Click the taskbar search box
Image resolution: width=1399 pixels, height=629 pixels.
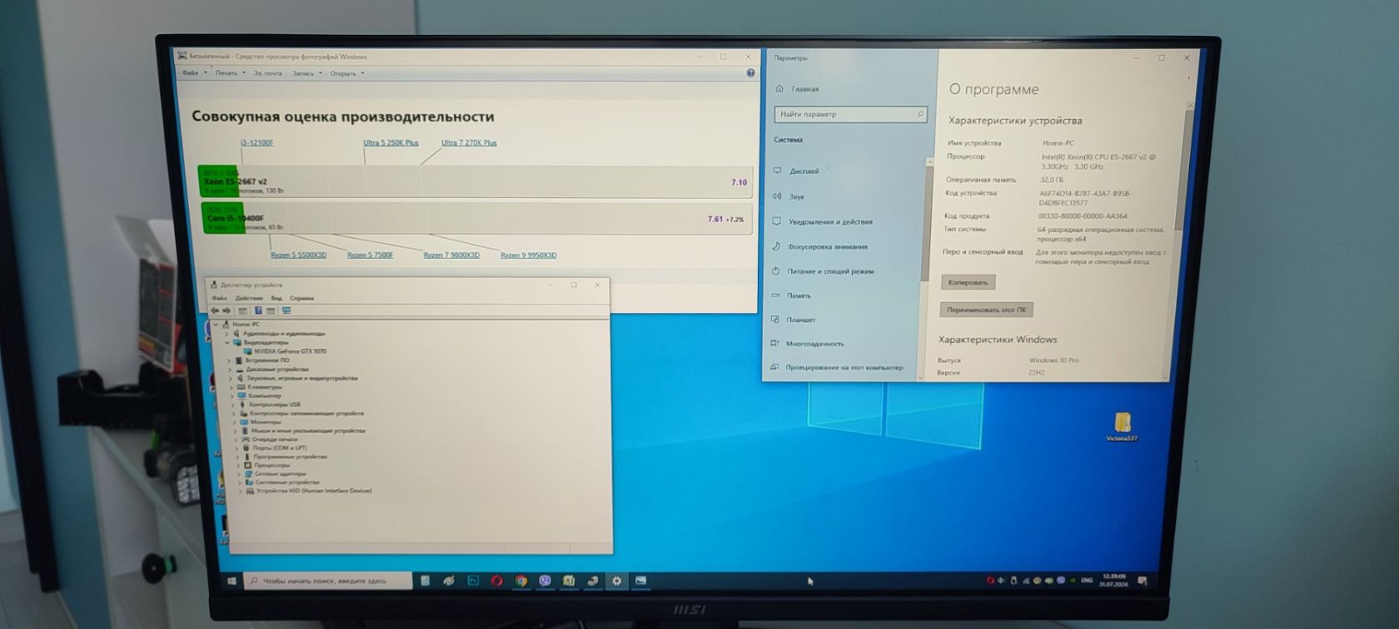coord(328,581)
